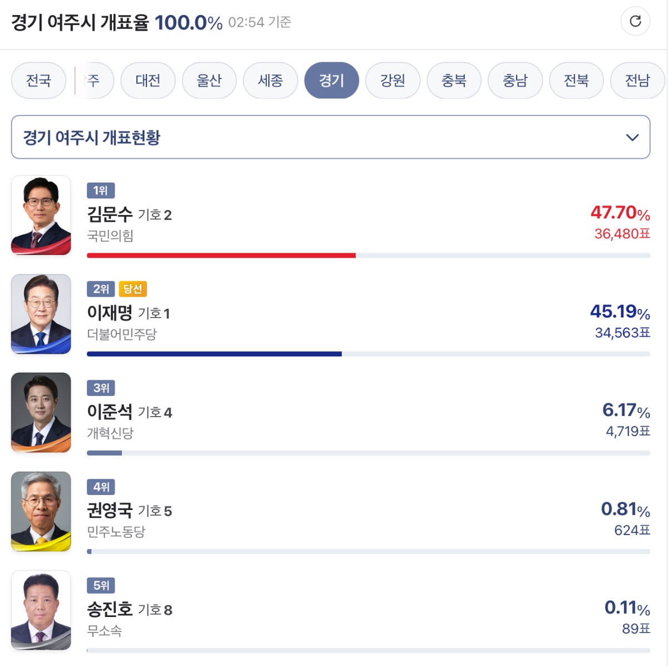
Task: Expand the 경기 여주시 개표현황 dropdown
Action: click(x=331, y=137)
